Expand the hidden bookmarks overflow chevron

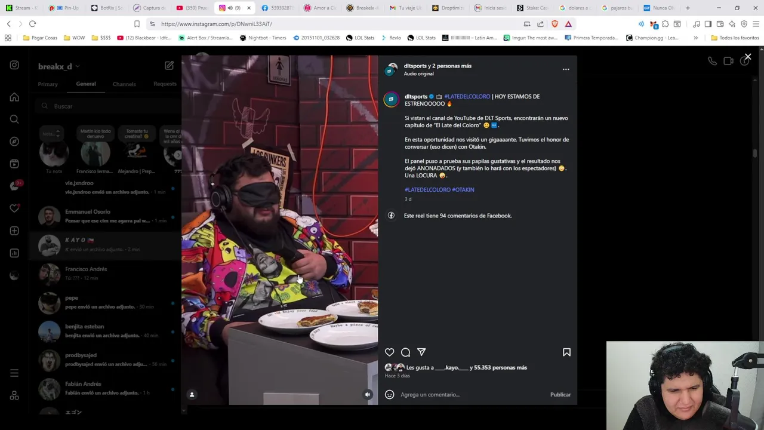tap(695, 38)
